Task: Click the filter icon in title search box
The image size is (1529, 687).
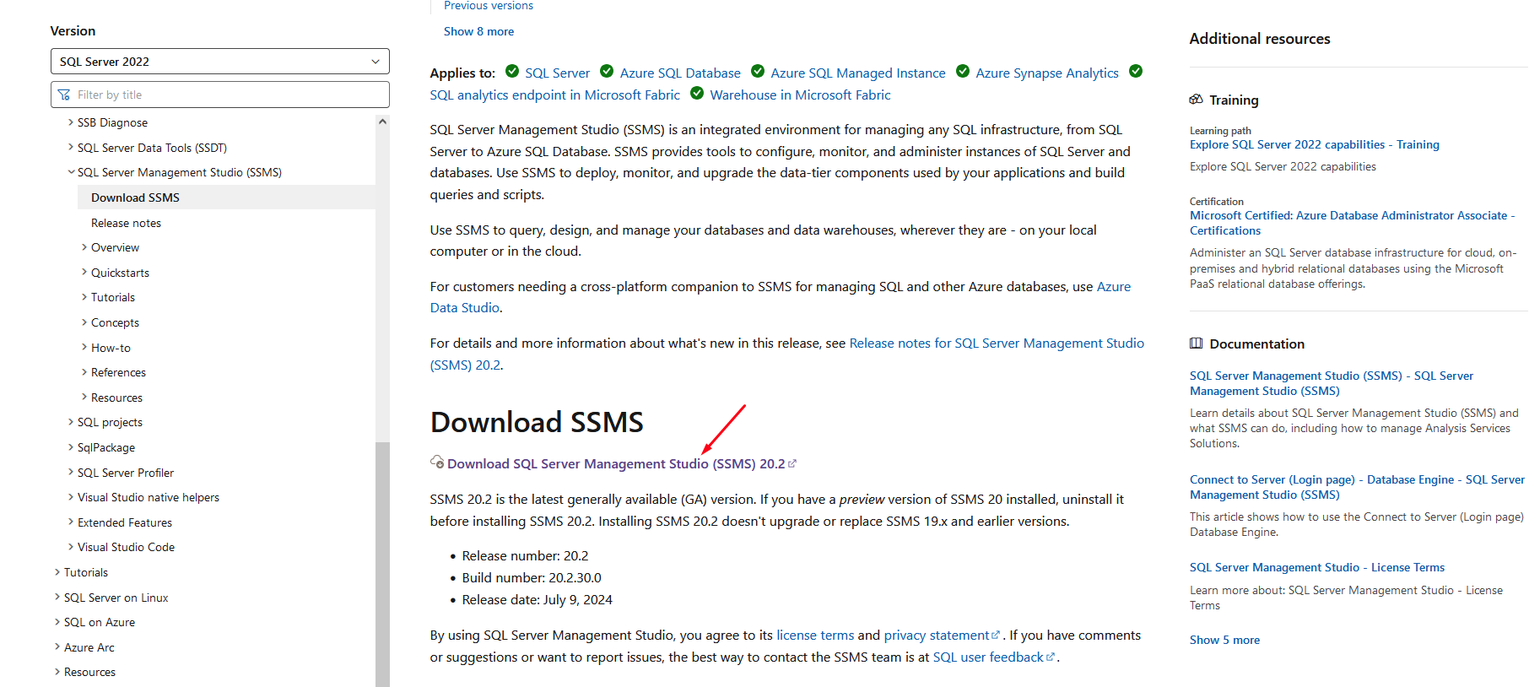Action: click(x=64, y=95)
